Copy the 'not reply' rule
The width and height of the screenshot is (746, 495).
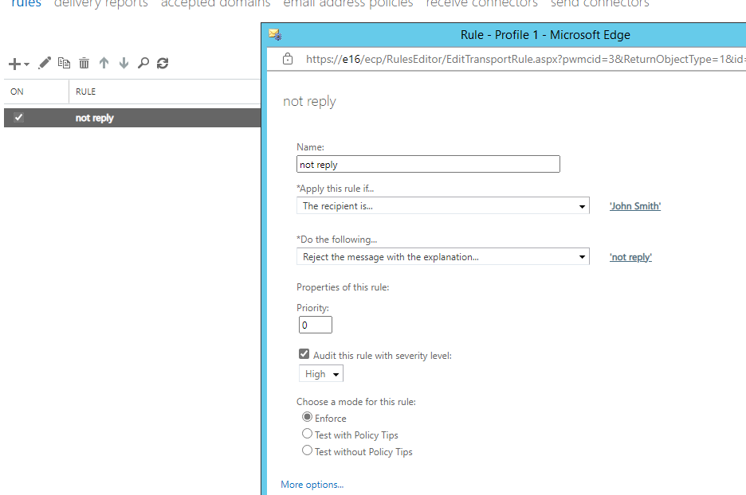[65, 63]
